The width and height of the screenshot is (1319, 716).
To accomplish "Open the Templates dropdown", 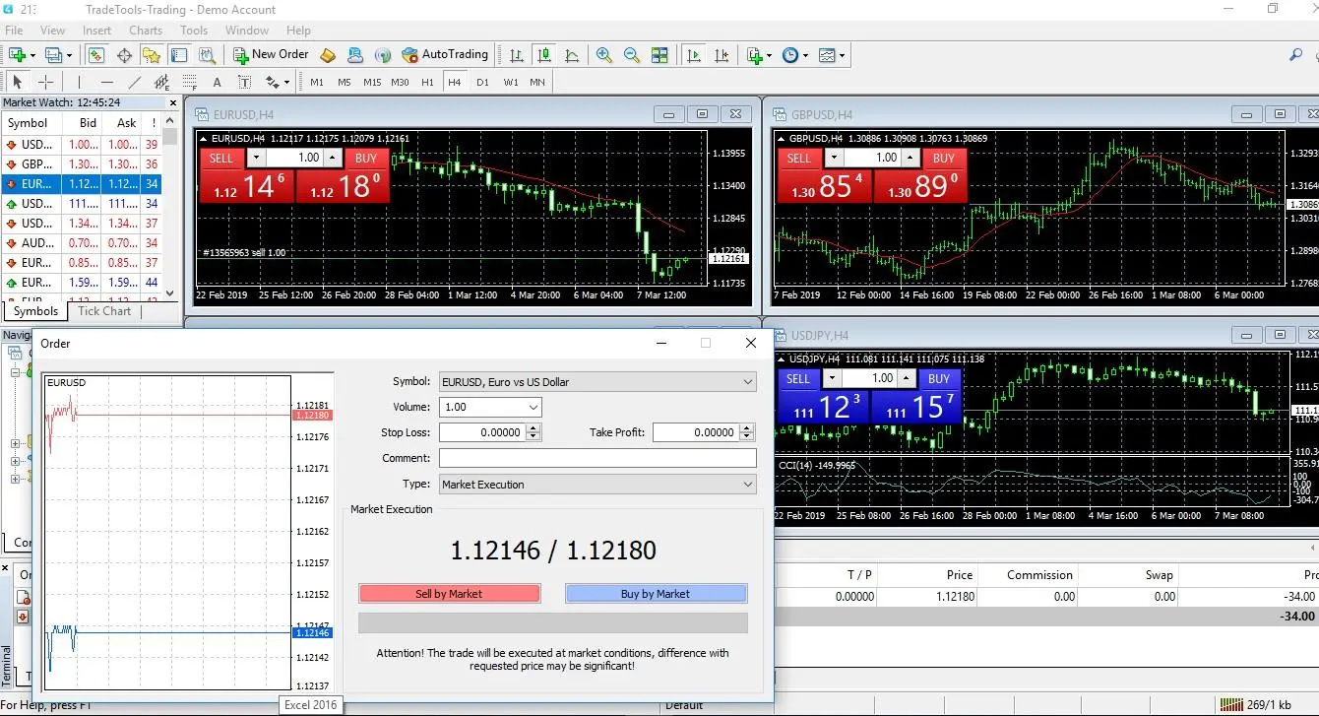I will tap(831, 55).
